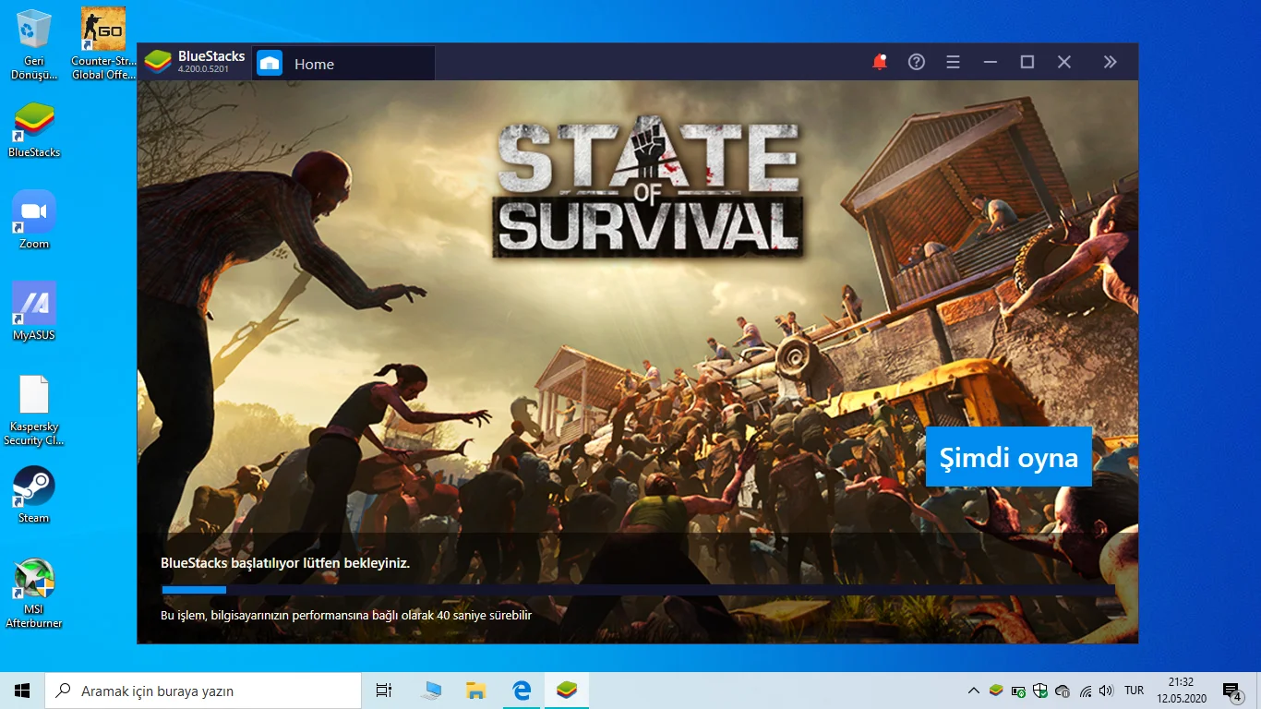Open the BlueStacks help question-mark icon
The image size is (1261, 709).
coord(917,62)
